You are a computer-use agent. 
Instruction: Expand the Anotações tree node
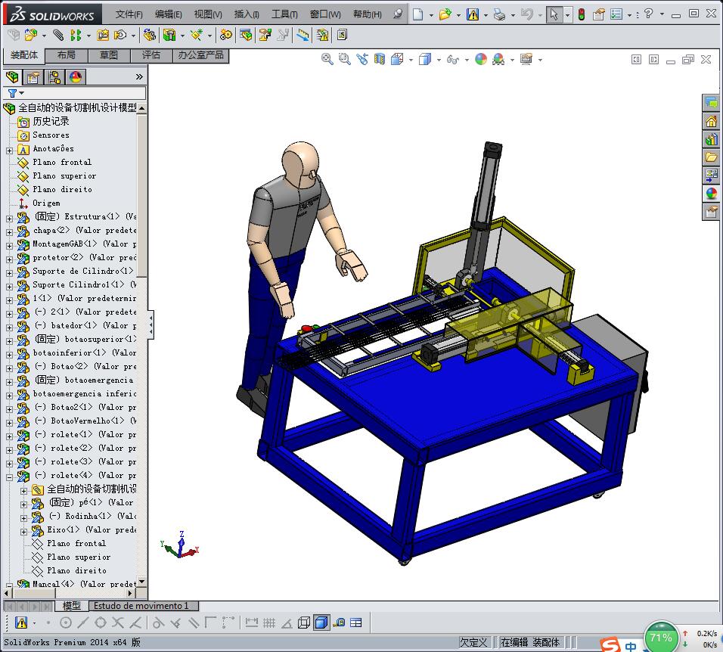point(10,149)
